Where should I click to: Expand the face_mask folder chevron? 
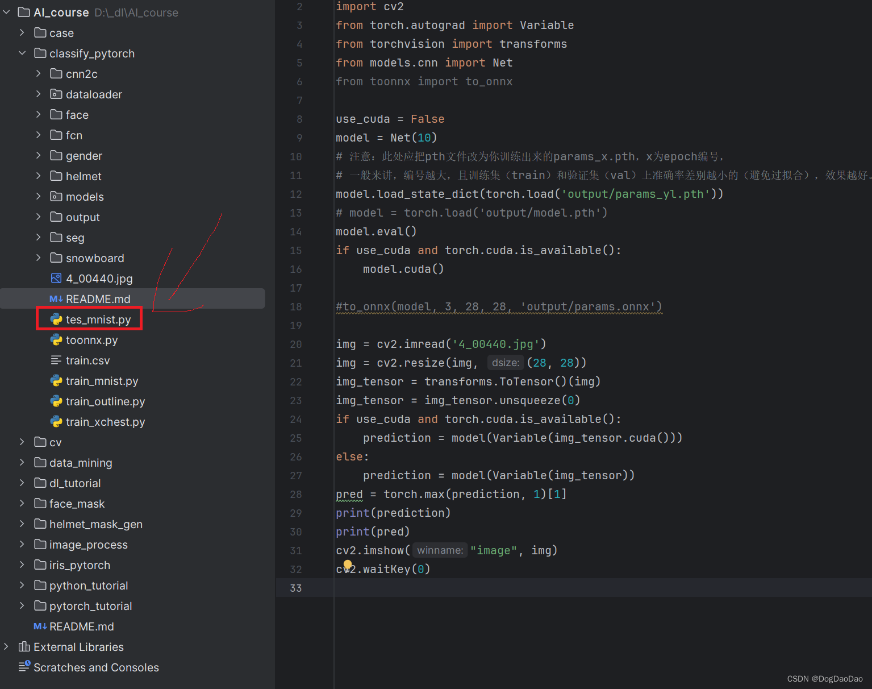click(x=22, y=503)
